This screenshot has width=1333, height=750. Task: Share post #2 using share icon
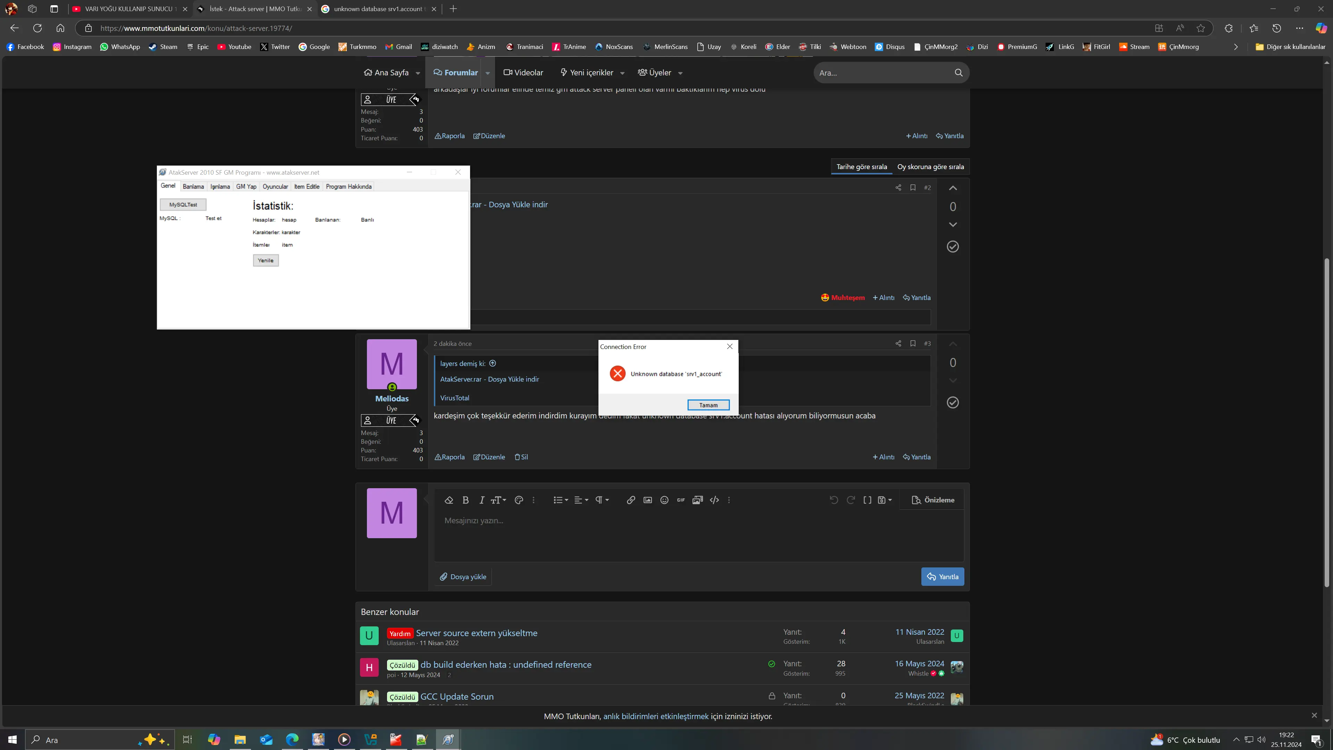click(898, 188)
